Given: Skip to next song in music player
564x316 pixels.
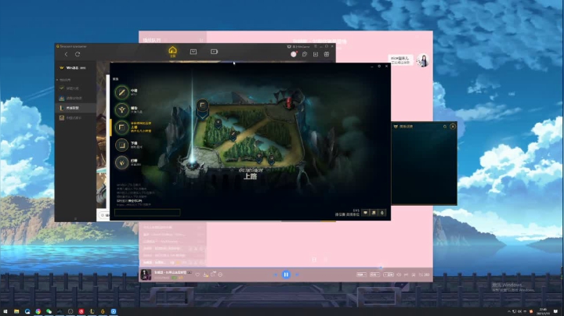Looking at the screenshot, I should coord(297,275).
